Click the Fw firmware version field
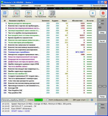The height and width of the screenshot is (116, 108). click(x=66, y=8)
